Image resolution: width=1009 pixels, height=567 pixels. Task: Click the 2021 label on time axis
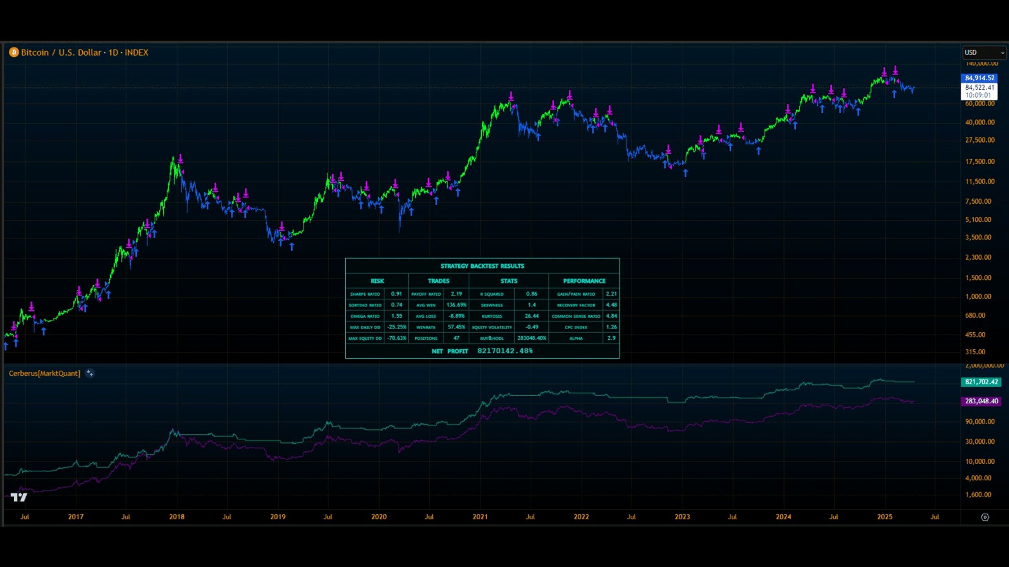480,517
